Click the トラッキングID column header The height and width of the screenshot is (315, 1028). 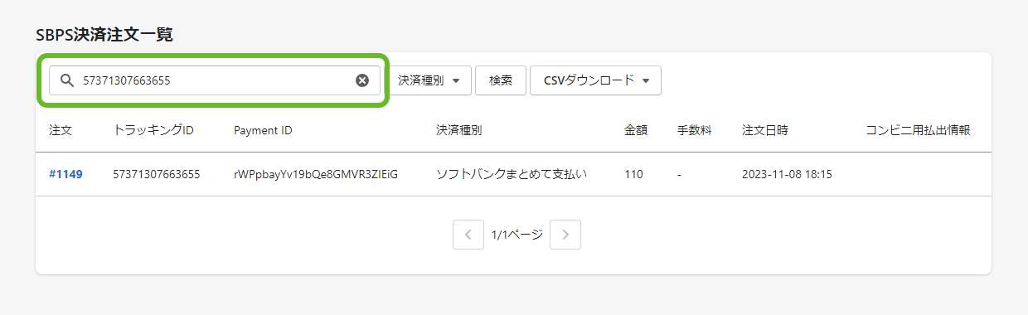[153, 130]
